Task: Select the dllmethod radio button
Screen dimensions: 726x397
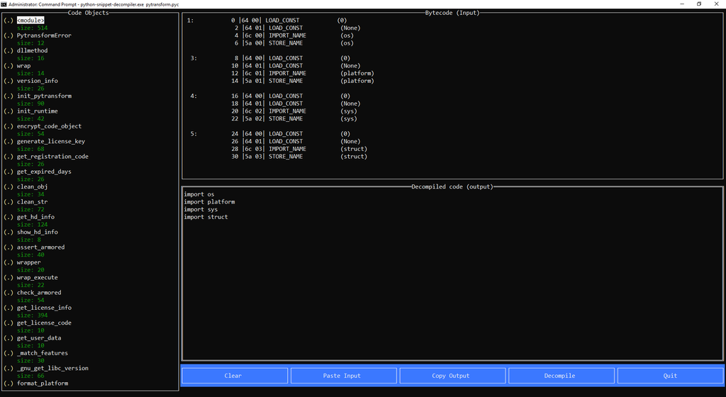Action: pyautogui.click(x=9, y=50)
